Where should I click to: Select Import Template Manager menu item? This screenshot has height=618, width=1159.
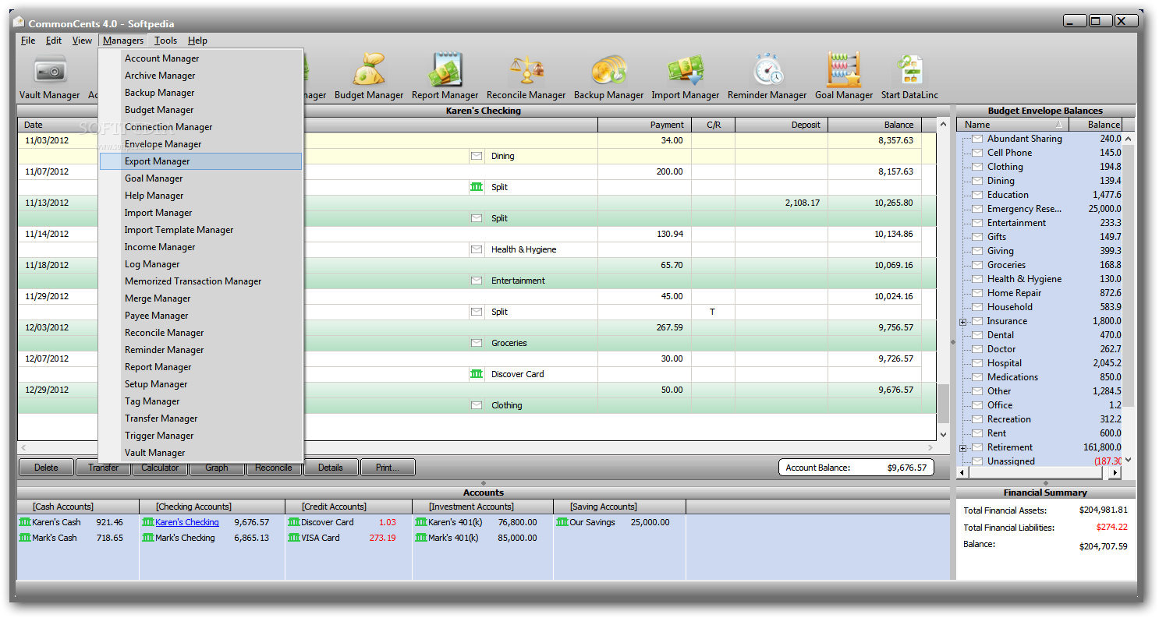pos(200,230)
